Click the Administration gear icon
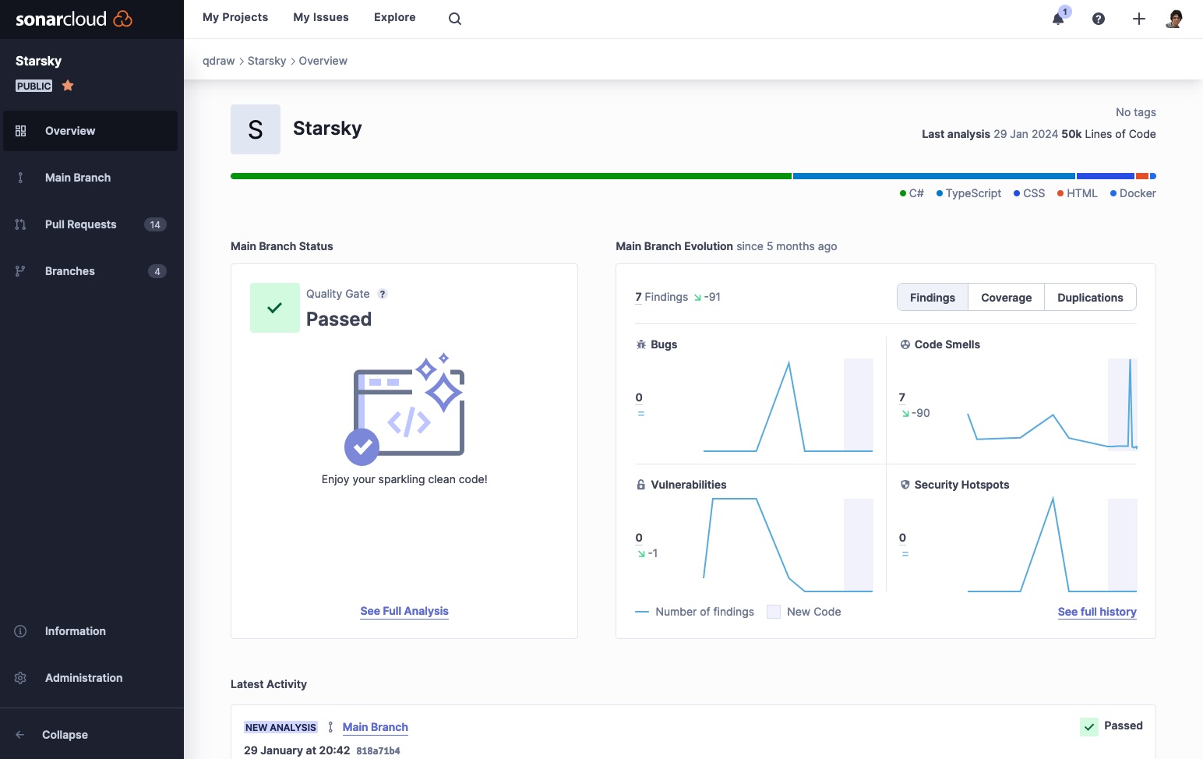1203x759 pixels. point(21,678)
